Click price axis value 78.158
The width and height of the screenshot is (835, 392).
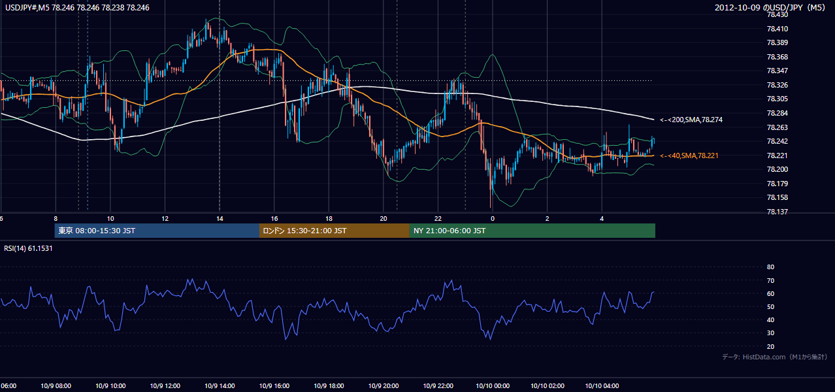(x=778, y=197)
